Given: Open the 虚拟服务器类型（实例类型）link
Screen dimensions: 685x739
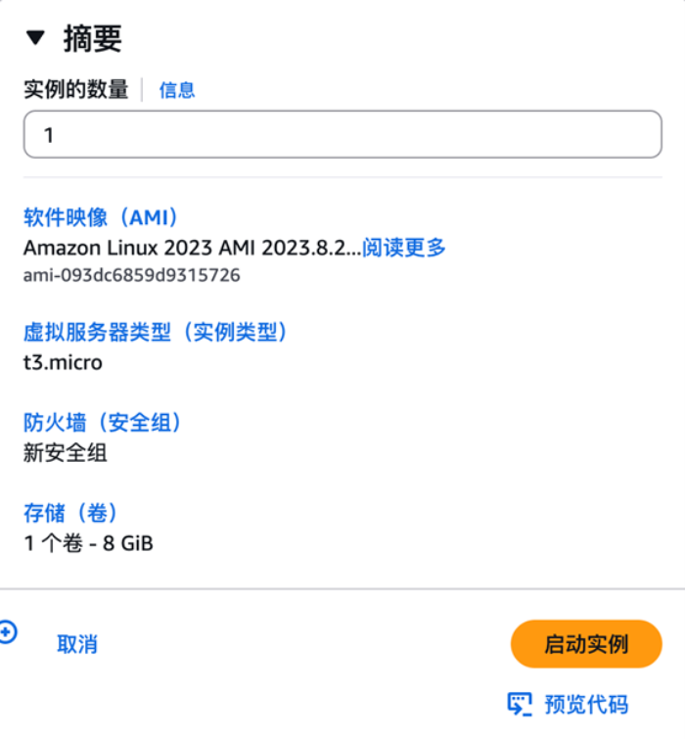Looking at the screenshot, I should 157,332.
